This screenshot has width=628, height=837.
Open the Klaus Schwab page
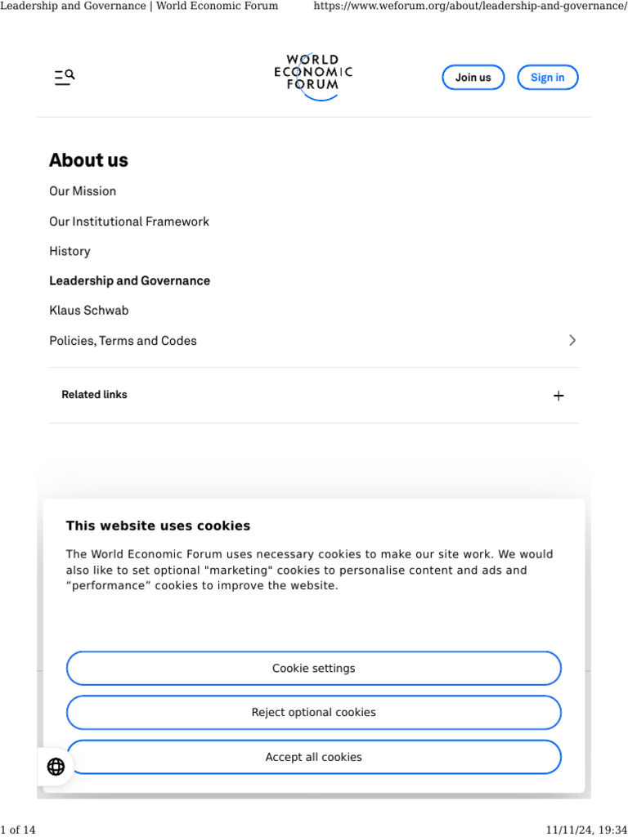88,311
